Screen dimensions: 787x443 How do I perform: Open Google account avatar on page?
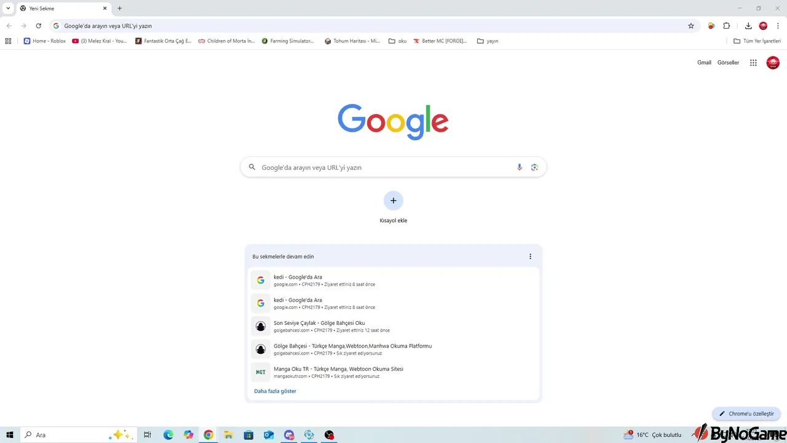click(773, 63)
